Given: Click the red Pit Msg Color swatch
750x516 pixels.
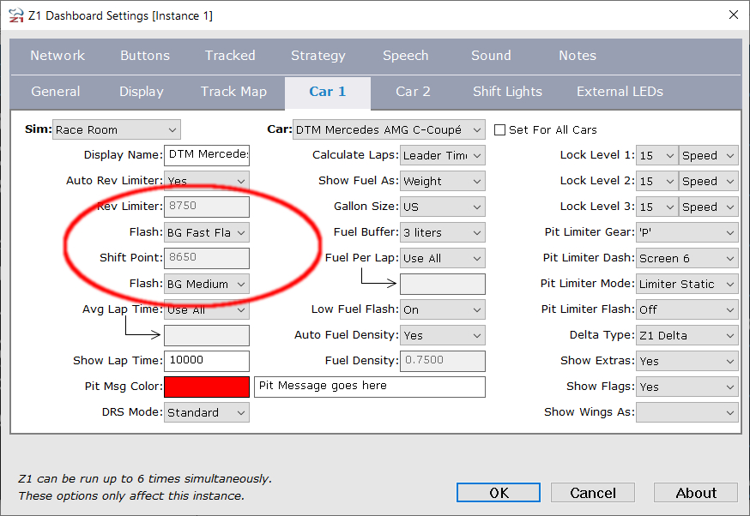Looking at the screenshot, I should [207, 387].
